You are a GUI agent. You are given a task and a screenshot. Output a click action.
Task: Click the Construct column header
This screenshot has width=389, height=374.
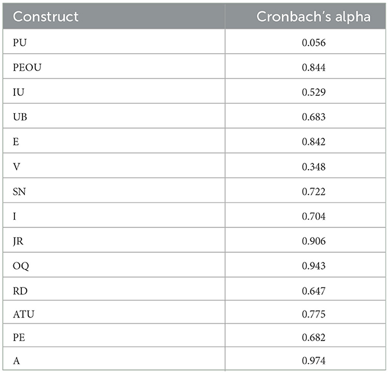[46, 17]
